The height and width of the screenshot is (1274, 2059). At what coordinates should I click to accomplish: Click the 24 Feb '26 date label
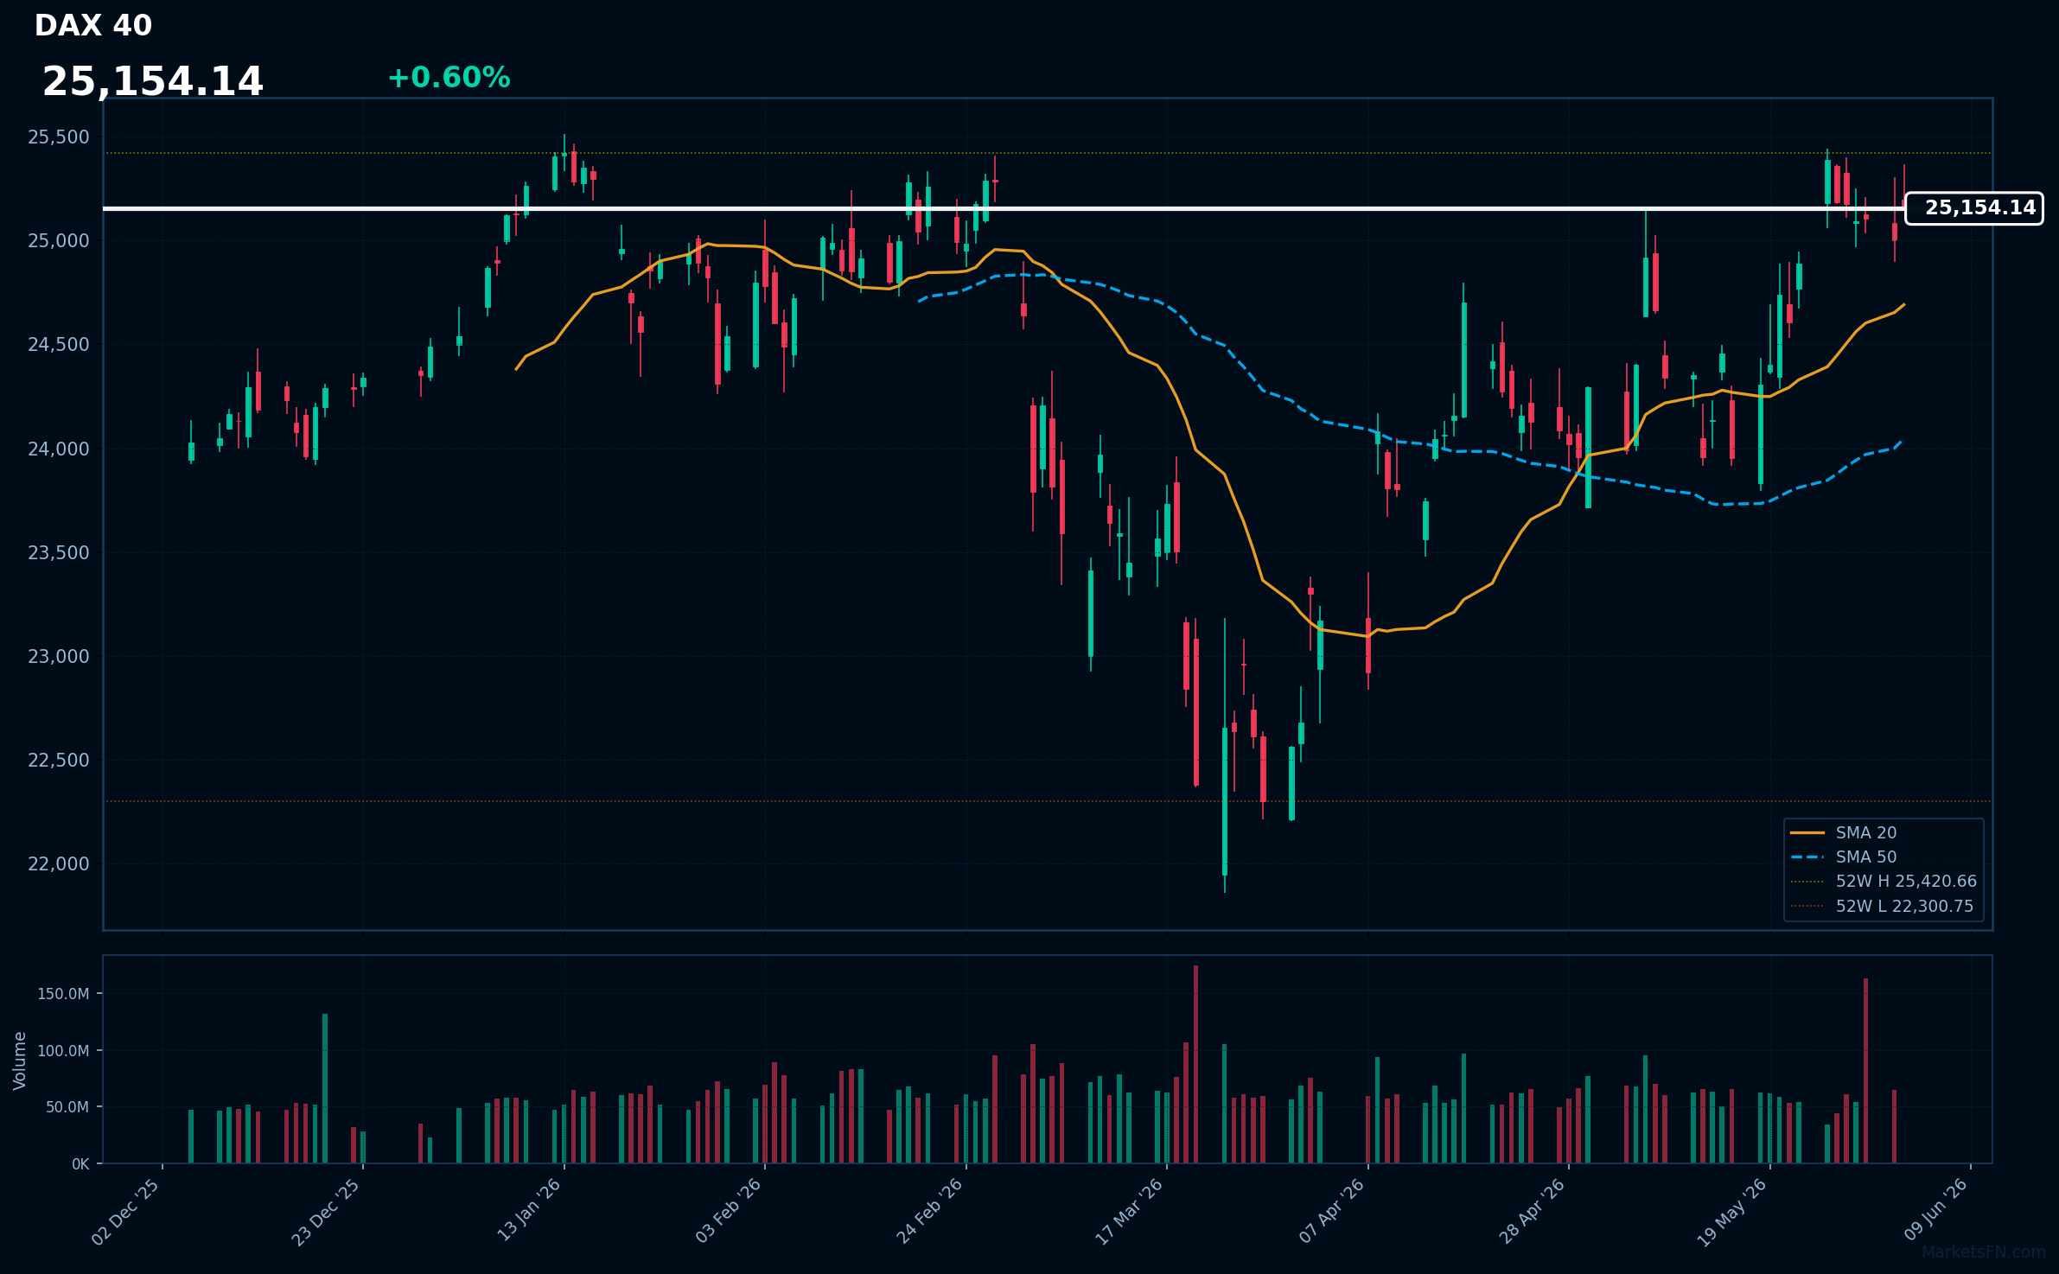[929, 1211]
